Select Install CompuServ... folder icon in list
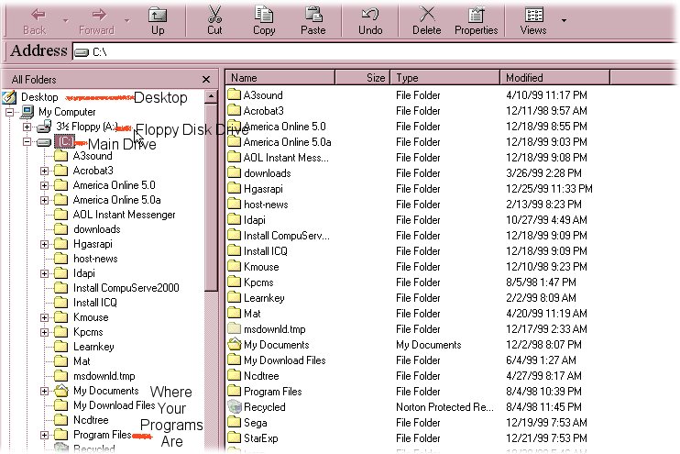The image size is (680, 454). (235, 235)
